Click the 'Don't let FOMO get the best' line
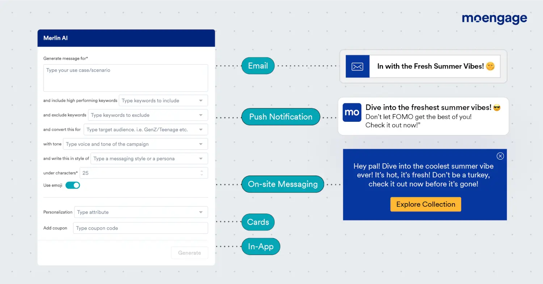The width and height of the screenshot is (543, 284). point(418,117)
